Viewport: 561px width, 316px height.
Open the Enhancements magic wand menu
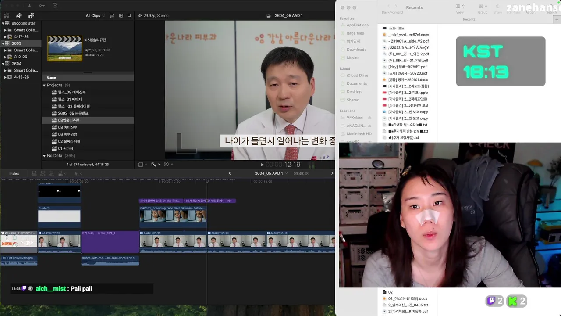pos(155,164)
